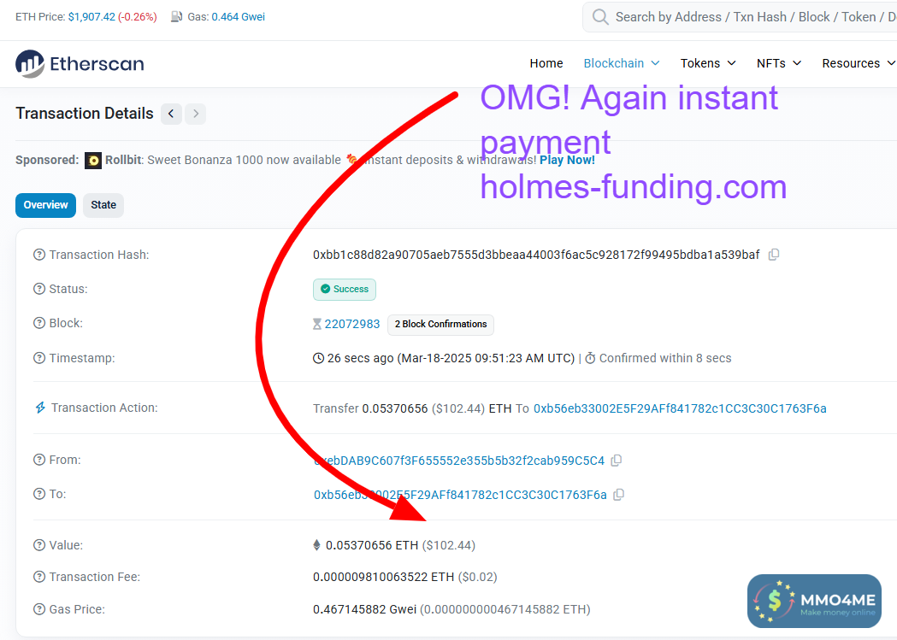Open the NFTs dropdown menu
This screenshot has width=897, height=640.
779,63
